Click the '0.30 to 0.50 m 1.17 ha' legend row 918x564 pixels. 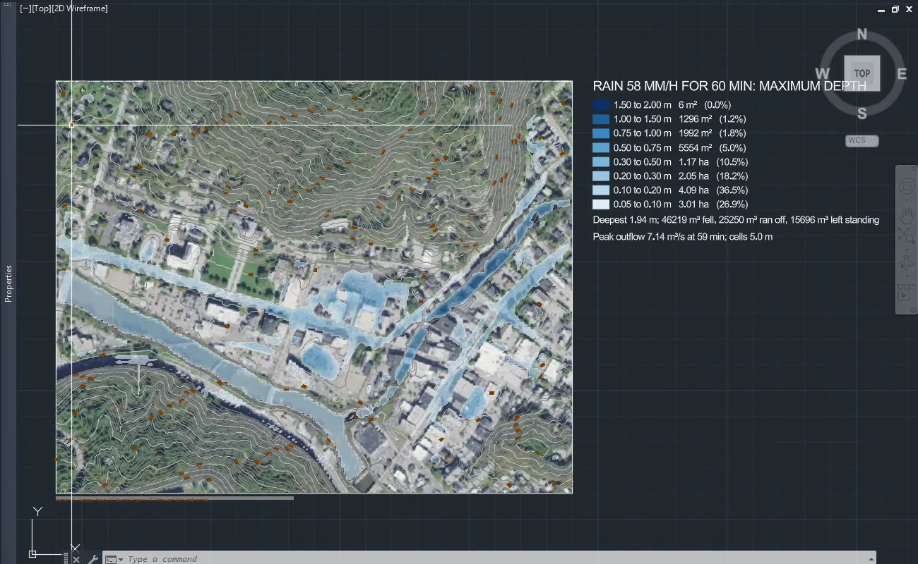click(670, 162)
